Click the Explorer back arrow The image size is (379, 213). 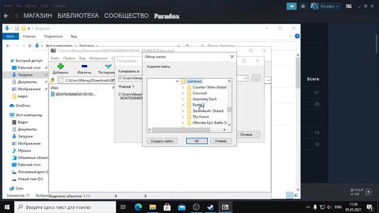pyautogui.click(x=8, y=46)
